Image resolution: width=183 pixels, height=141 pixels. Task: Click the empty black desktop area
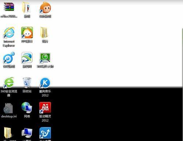coord(116,114)
